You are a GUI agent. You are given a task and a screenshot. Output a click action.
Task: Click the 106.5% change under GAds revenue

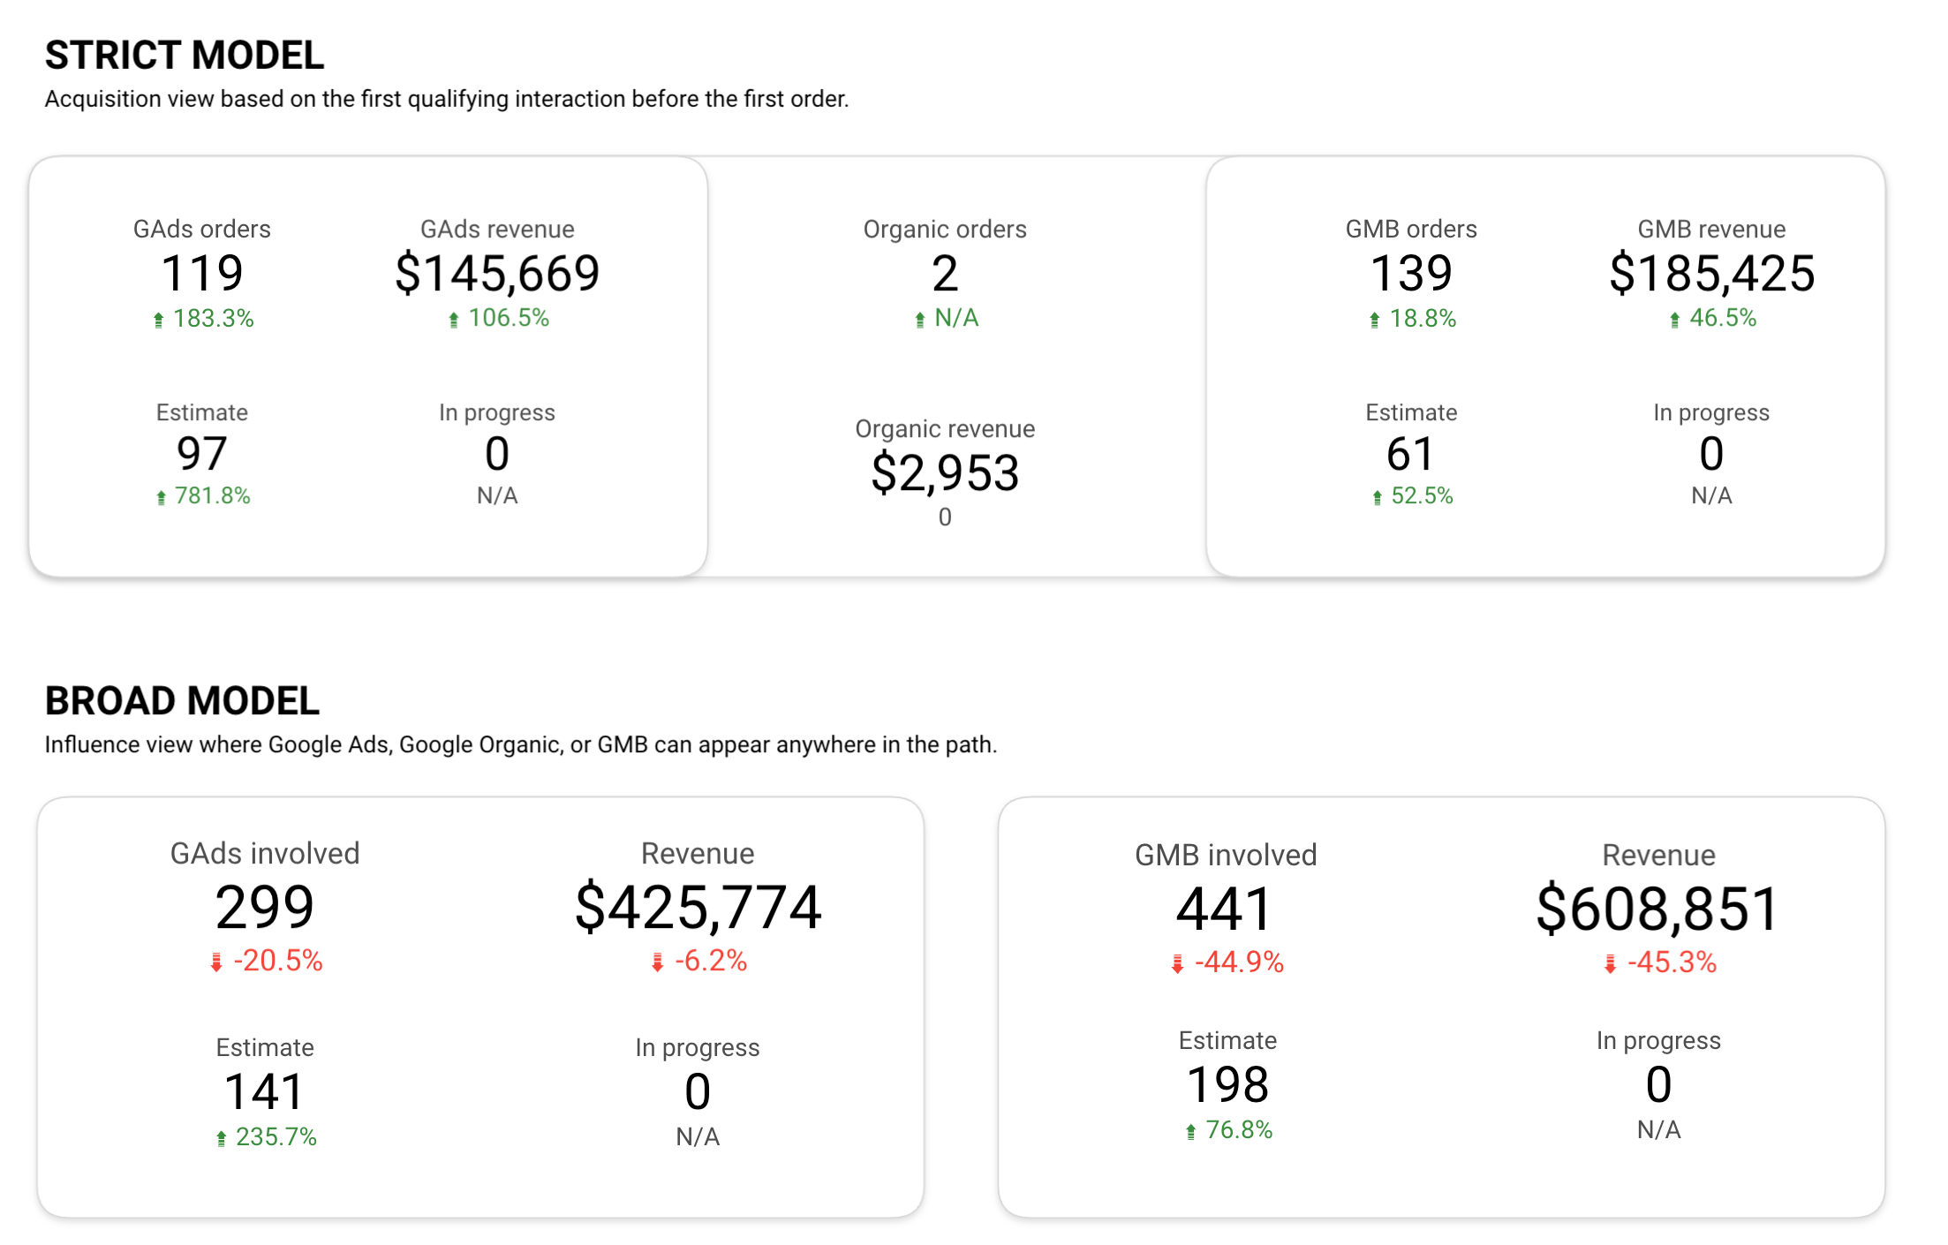(x=509, y=318)
